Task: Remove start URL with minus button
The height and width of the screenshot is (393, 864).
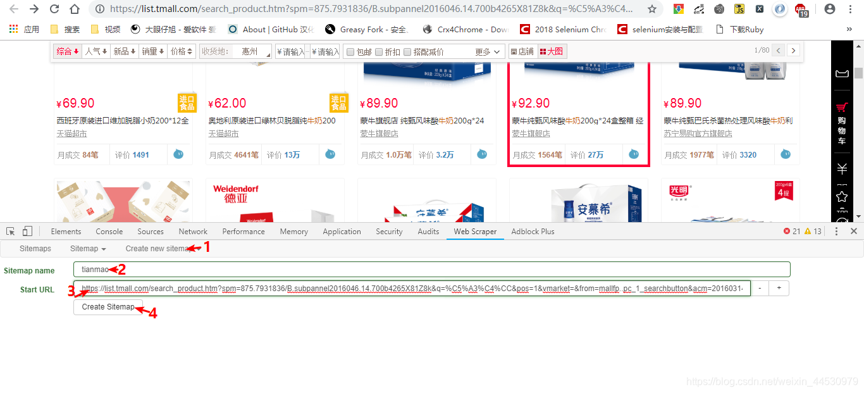Action: (760, 288)
